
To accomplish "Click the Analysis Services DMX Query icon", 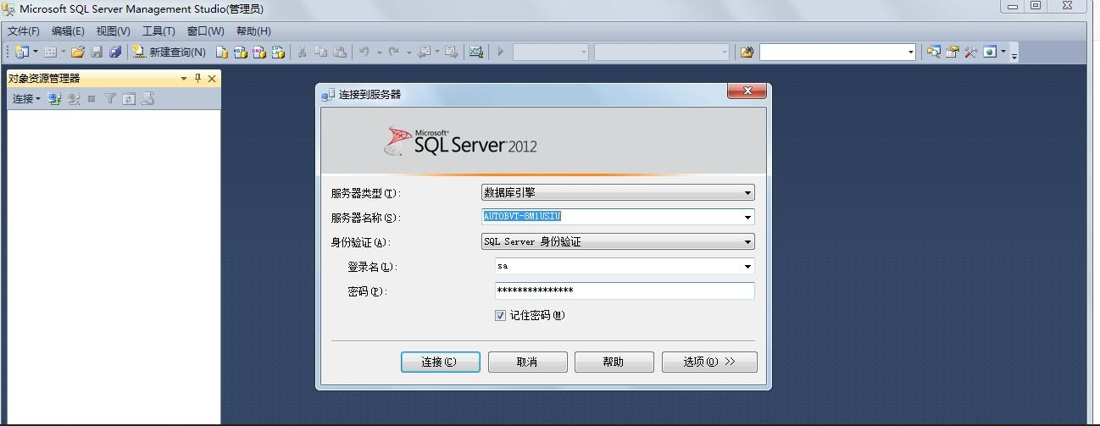I will (258, 52).
